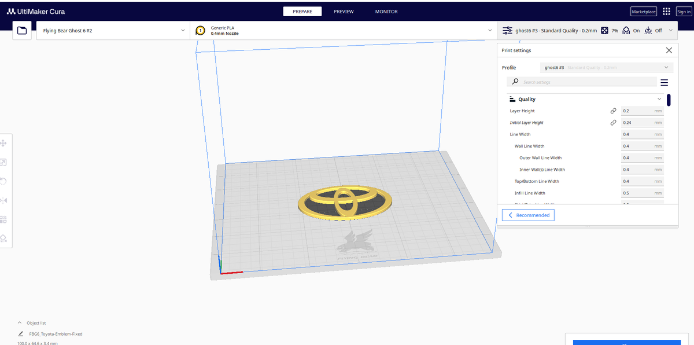Switch to the PREPARE stage
Viewport: 694px width, 345px height.
(x=302, y=12)
